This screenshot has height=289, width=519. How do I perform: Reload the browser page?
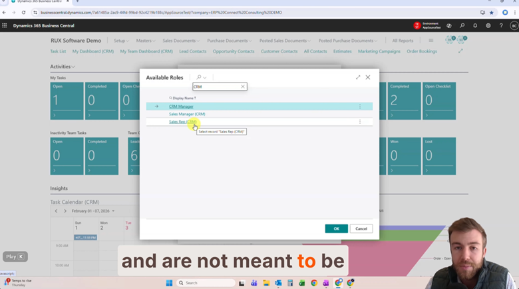(23, 12)
